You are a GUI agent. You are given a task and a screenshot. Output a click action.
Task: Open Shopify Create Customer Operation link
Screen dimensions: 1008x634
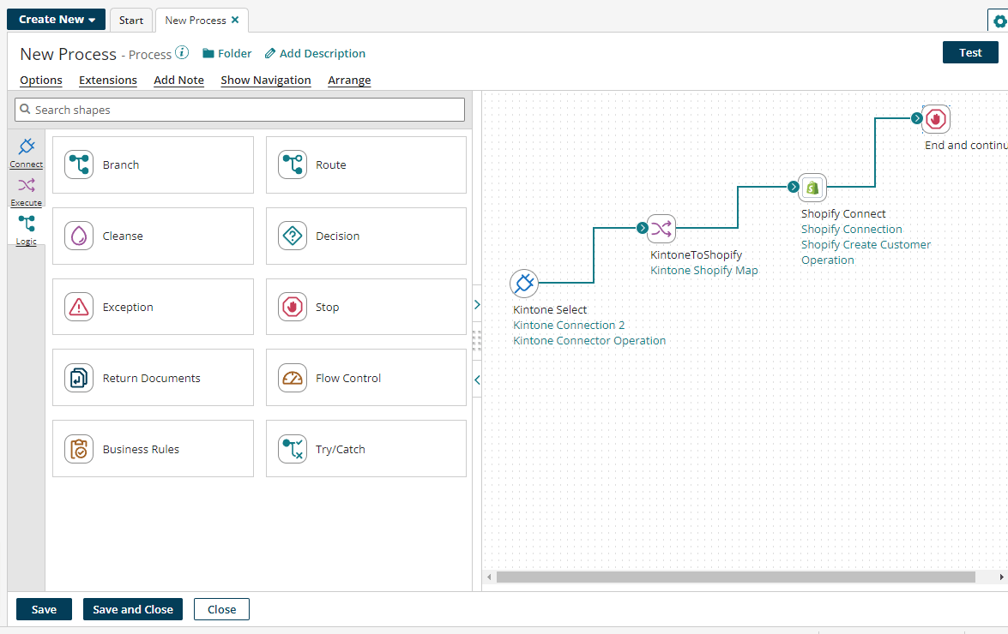point(866,252)
